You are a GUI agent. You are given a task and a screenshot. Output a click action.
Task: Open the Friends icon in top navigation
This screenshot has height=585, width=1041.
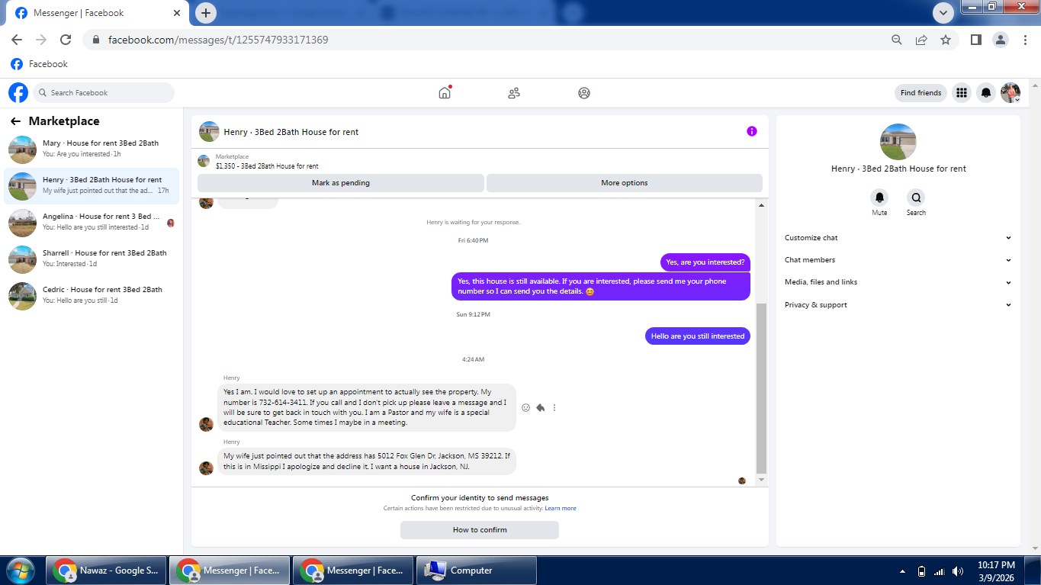(514, 93)
